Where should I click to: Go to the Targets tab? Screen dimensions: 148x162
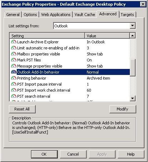tap(127, 15)
